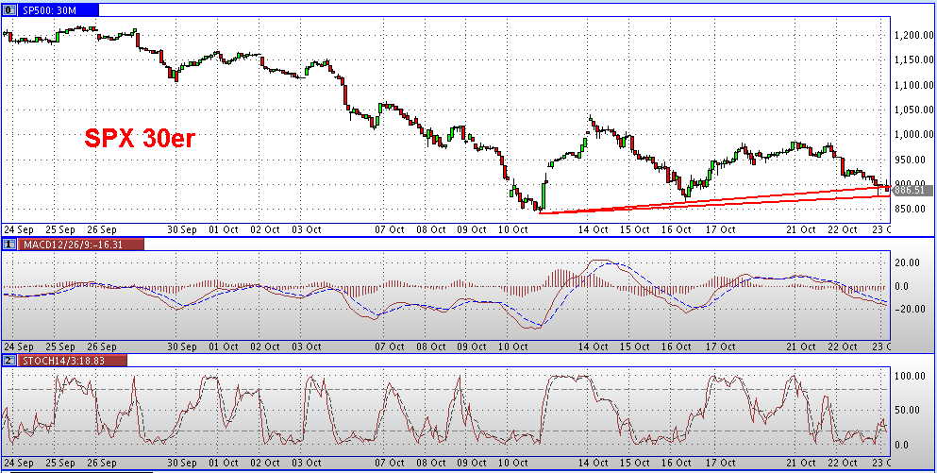Click 09 Oct on the STOCH panel date axis
937x473 pixels.
tap(472, 463)
